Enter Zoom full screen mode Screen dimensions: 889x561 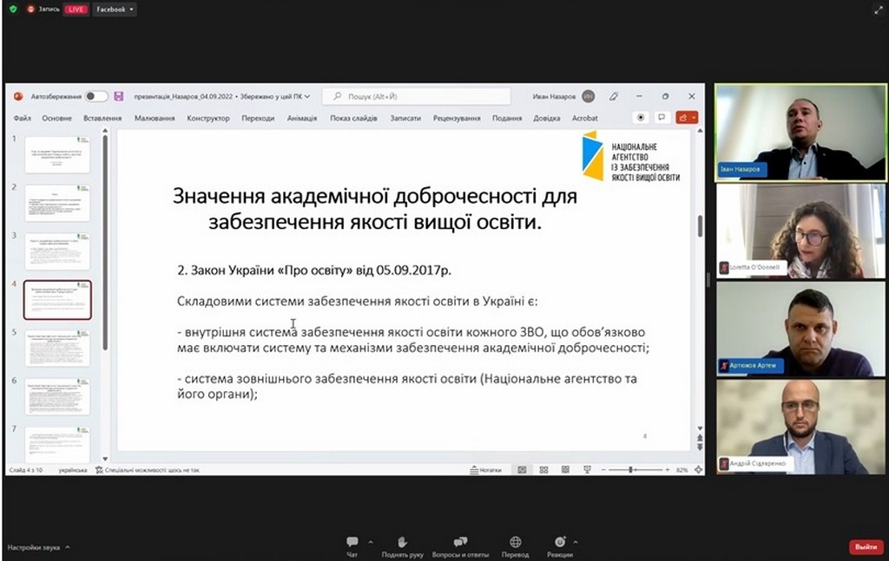coord(877,10)
